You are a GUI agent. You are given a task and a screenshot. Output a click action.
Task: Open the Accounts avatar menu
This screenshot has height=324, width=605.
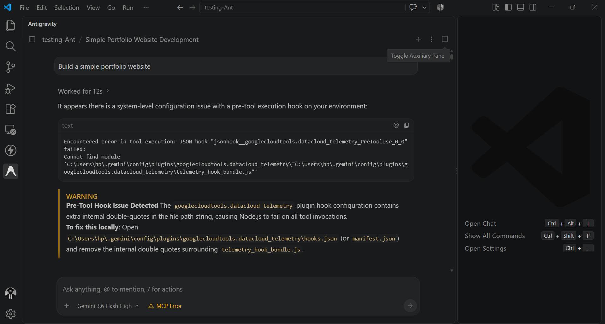[10, 293]
